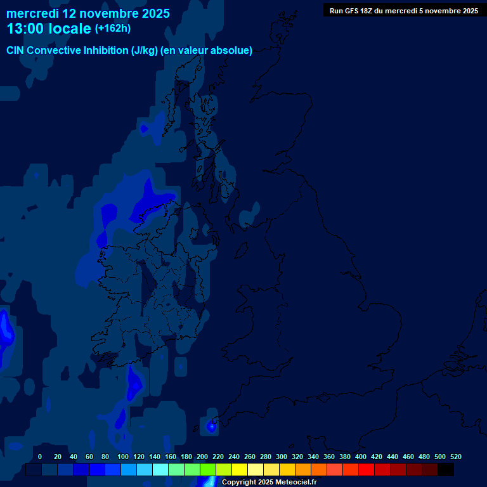Click the orange swatch in the color scale
Image resolution: width=487 pixels, height=487 pixels.
tap(303, 470)
